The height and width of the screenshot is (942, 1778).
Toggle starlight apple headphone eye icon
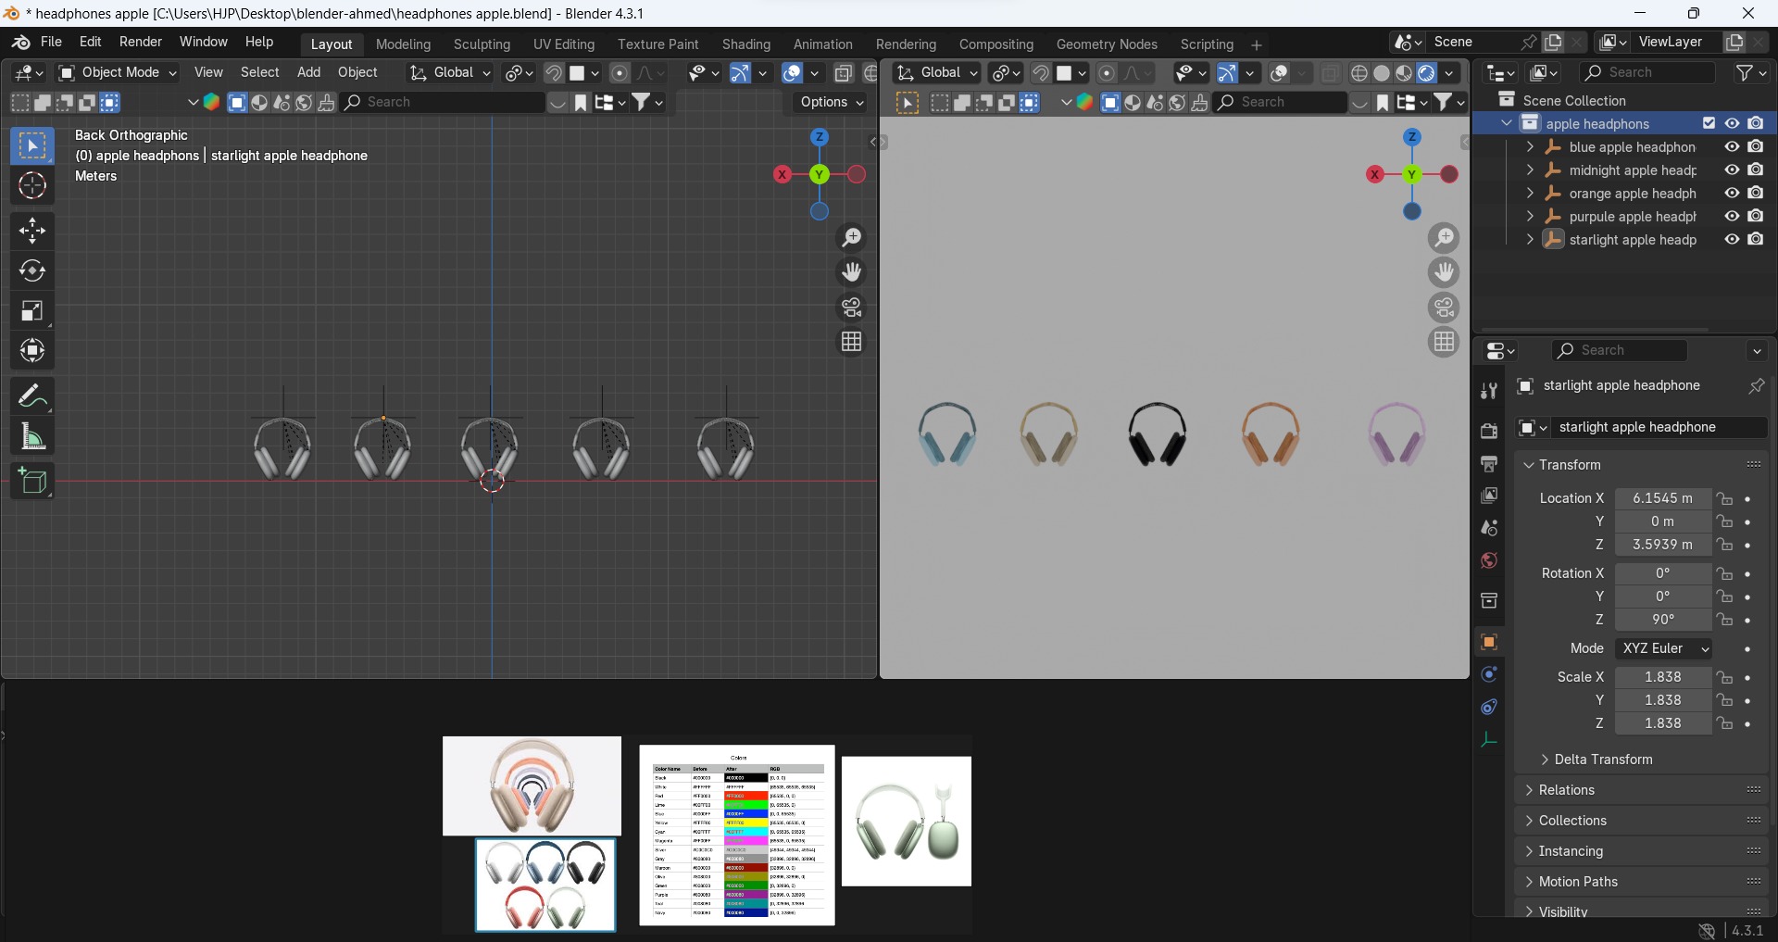(x=1732, y=240)
